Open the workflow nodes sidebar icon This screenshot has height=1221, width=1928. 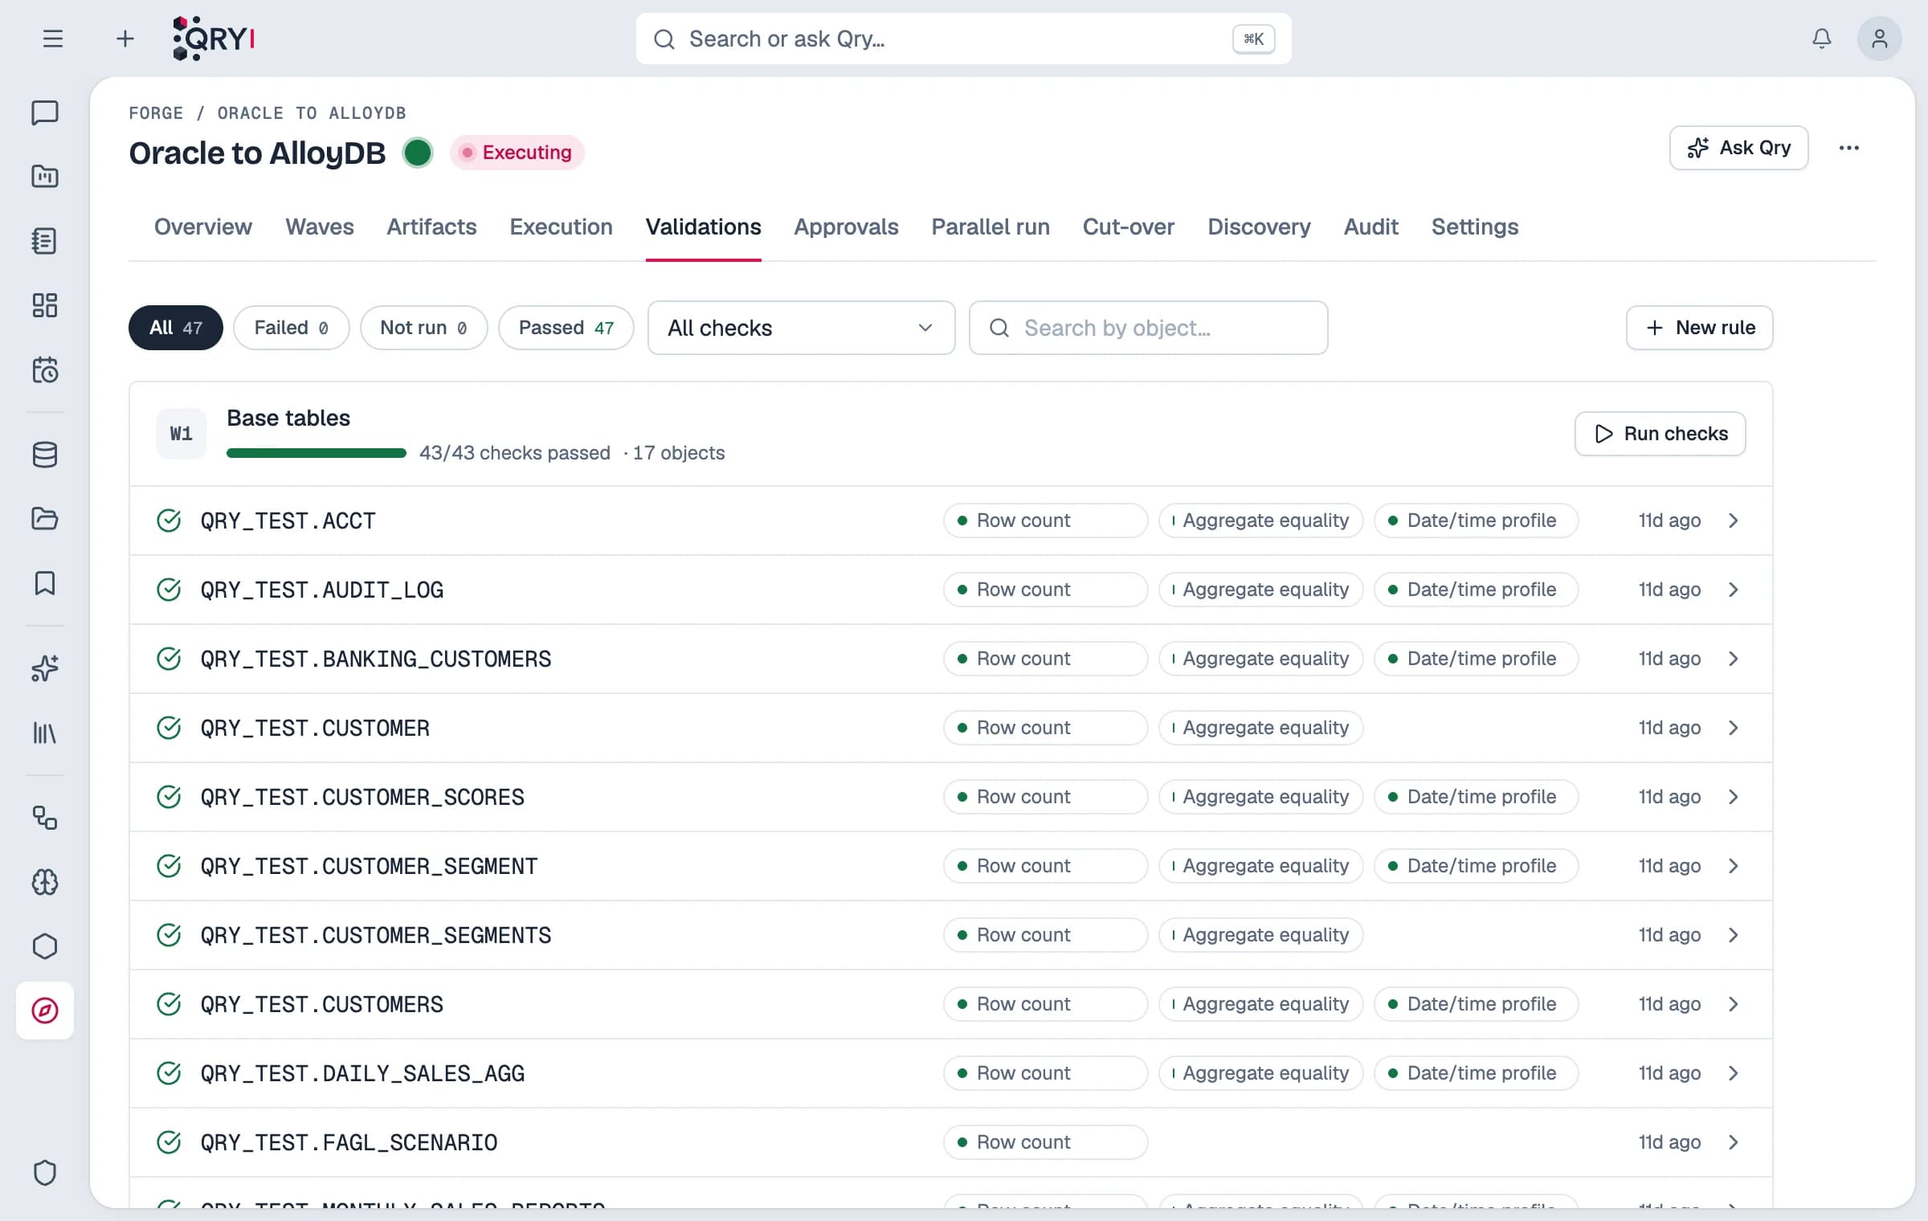tap(45, 818)
